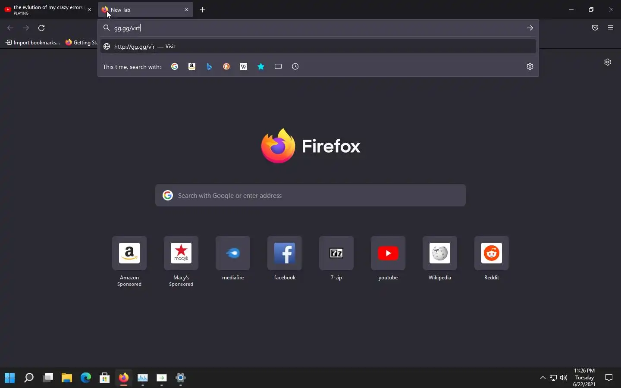Click the Search with Google homepage field
Viewport: 621px width, 388px height.
tap(311, 196)
